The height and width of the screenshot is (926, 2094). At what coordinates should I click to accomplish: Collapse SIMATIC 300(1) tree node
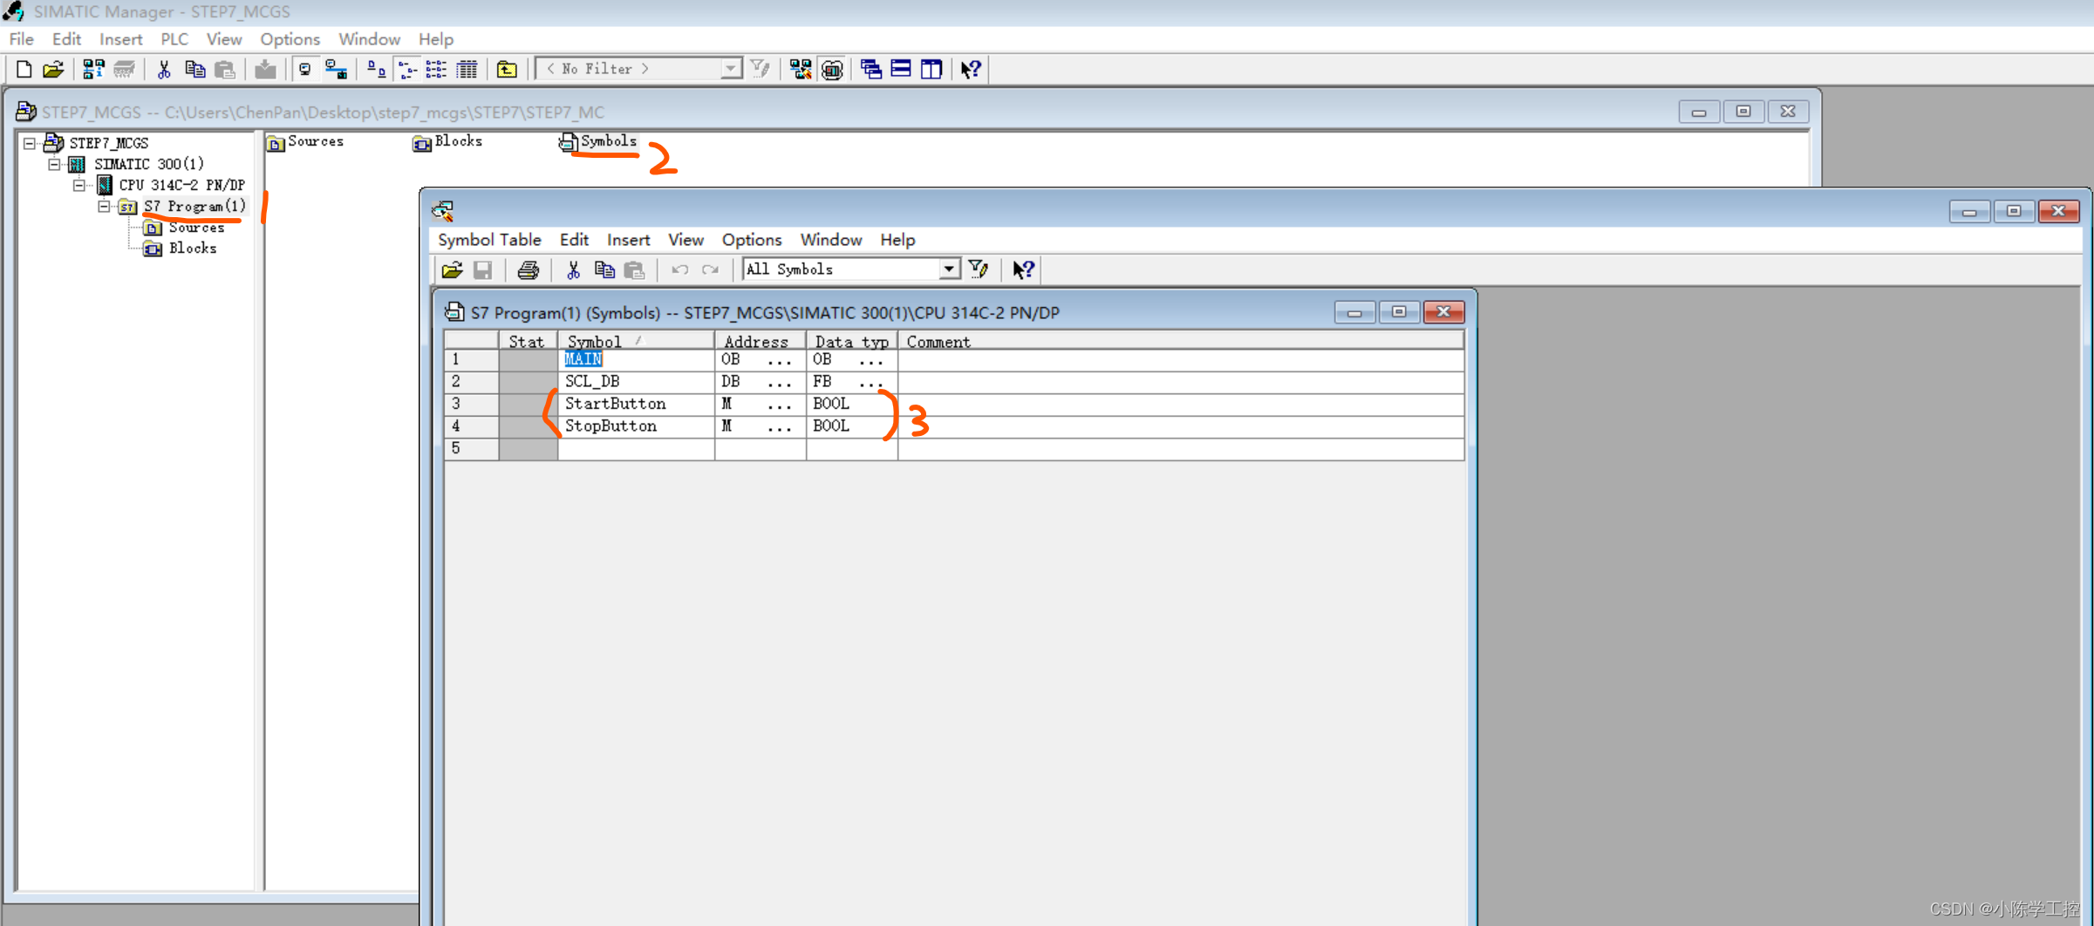click(x=54, y=164)
